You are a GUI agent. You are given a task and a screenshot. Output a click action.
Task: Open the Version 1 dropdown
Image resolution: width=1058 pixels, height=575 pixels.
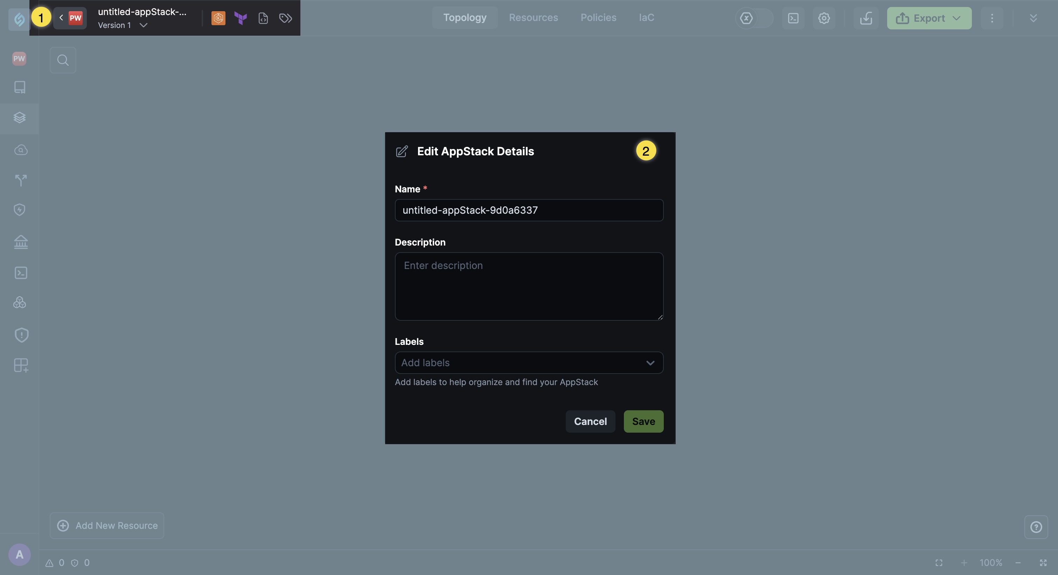pyautogui.click(x=123, y=26)
